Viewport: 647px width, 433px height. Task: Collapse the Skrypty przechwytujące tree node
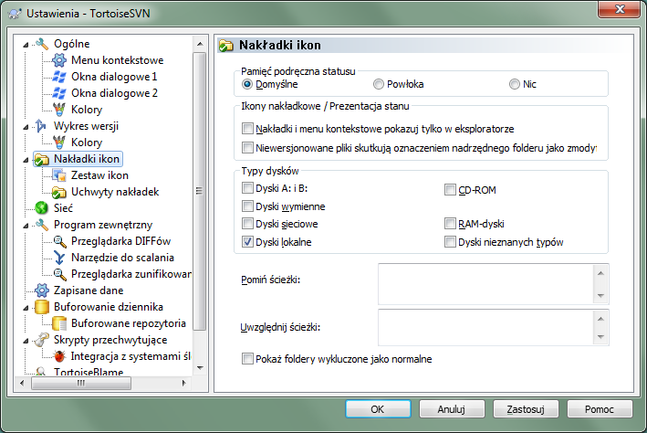[26, 341]
